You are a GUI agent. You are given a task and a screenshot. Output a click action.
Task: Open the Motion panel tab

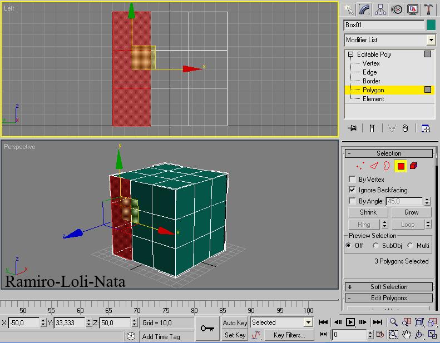point(397,10)
